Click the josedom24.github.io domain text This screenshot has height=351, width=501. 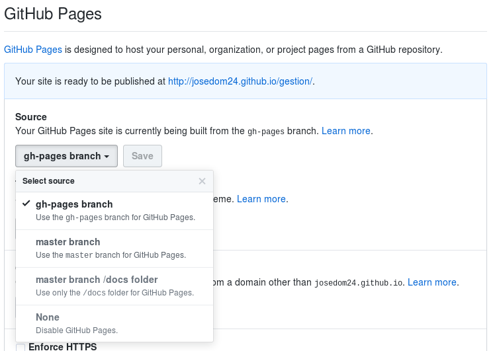[357, 283]
